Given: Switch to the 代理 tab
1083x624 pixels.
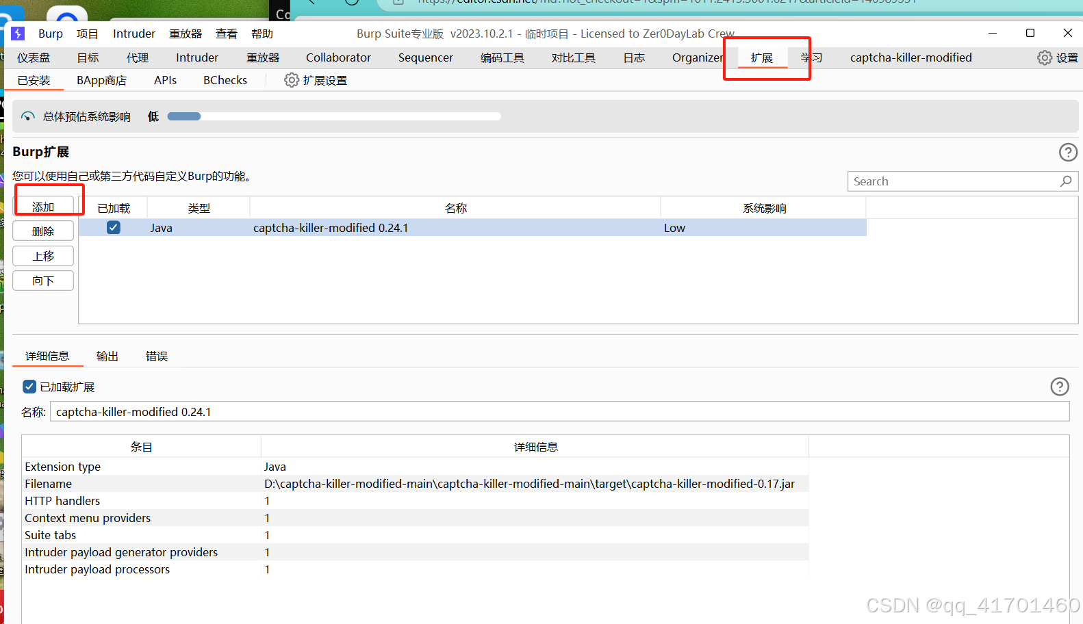Looking at the screenshot, I should coord(138,57).
